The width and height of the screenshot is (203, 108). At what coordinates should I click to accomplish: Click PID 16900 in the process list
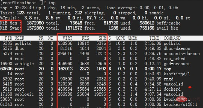tap(6, 64)
